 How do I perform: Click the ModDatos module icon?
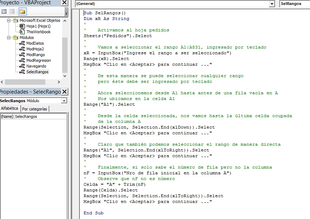tap(22, 43)
